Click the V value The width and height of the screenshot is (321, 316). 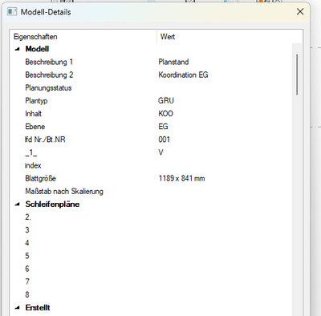pos(160,152)
